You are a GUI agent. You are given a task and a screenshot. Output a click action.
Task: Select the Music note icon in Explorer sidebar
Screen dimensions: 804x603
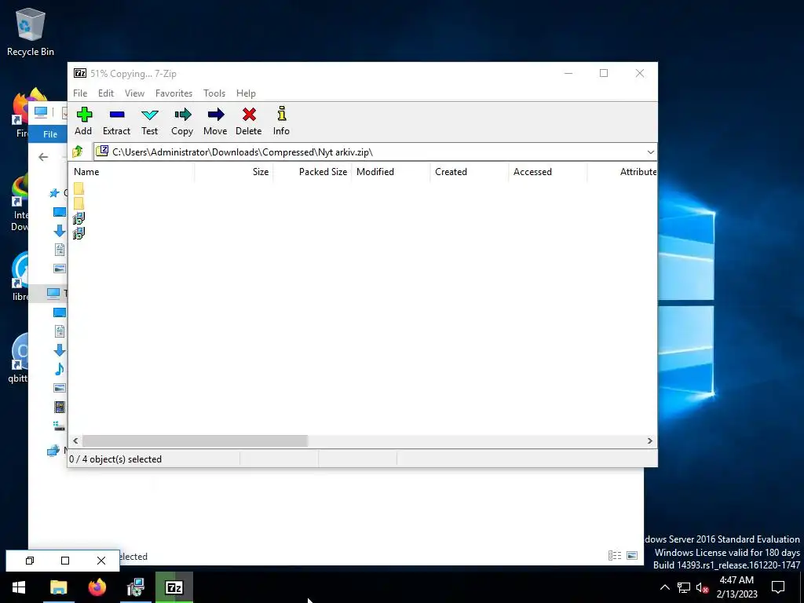point(60,369)
